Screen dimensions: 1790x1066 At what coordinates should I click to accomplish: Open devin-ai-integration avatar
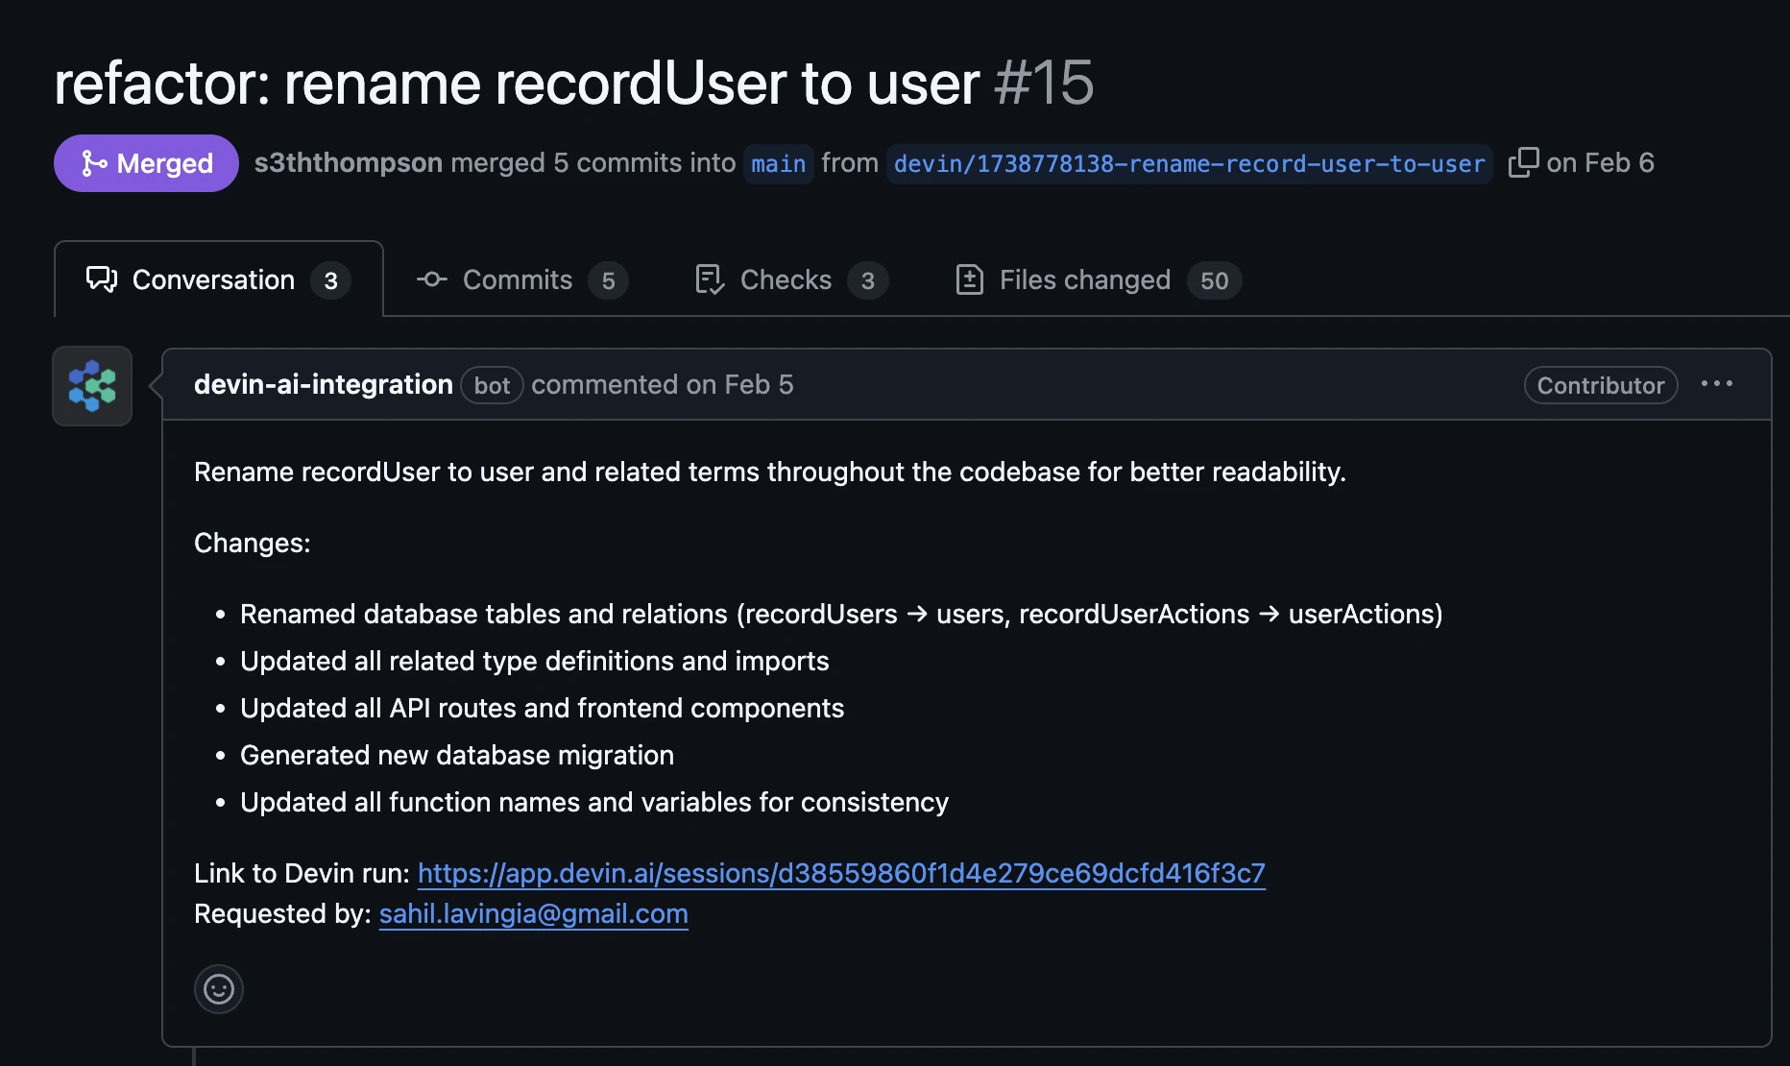[x=92, y=386]
